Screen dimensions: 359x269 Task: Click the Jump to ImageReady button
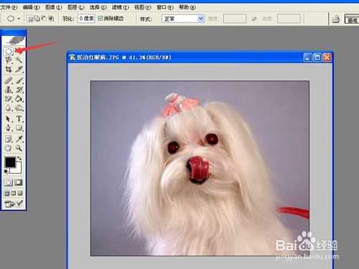14,204
